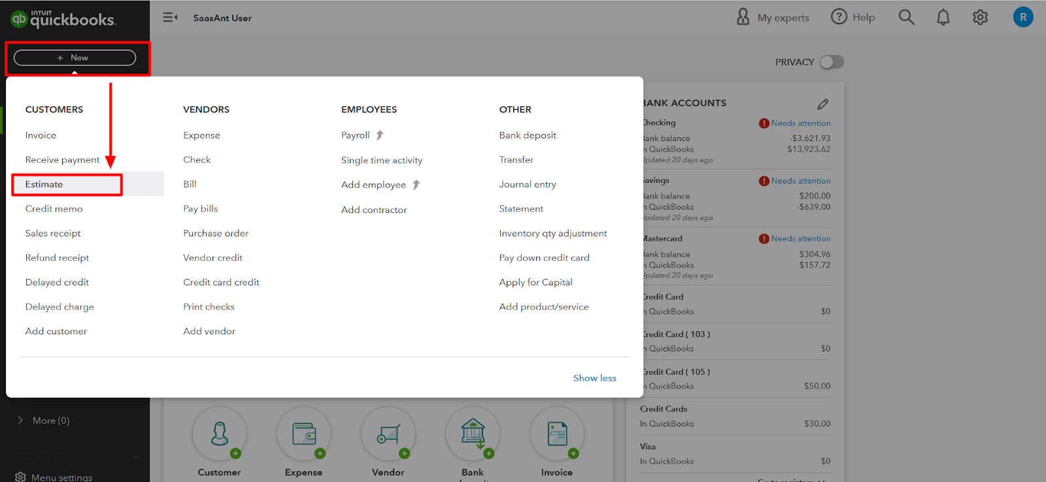This screenshot has width=1046, height=482.
Task: Select Refund receipt
Action: click(x=57, y=258)
